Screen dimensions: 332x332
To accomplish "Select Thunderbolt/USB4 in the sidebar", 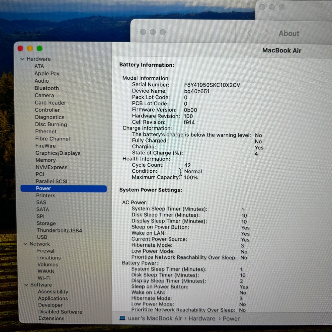I will 59,230.
